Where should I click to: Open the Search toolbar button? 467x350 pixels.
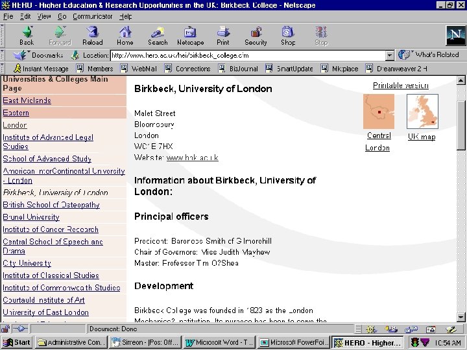pyautogui.click(x=158, y=36)
